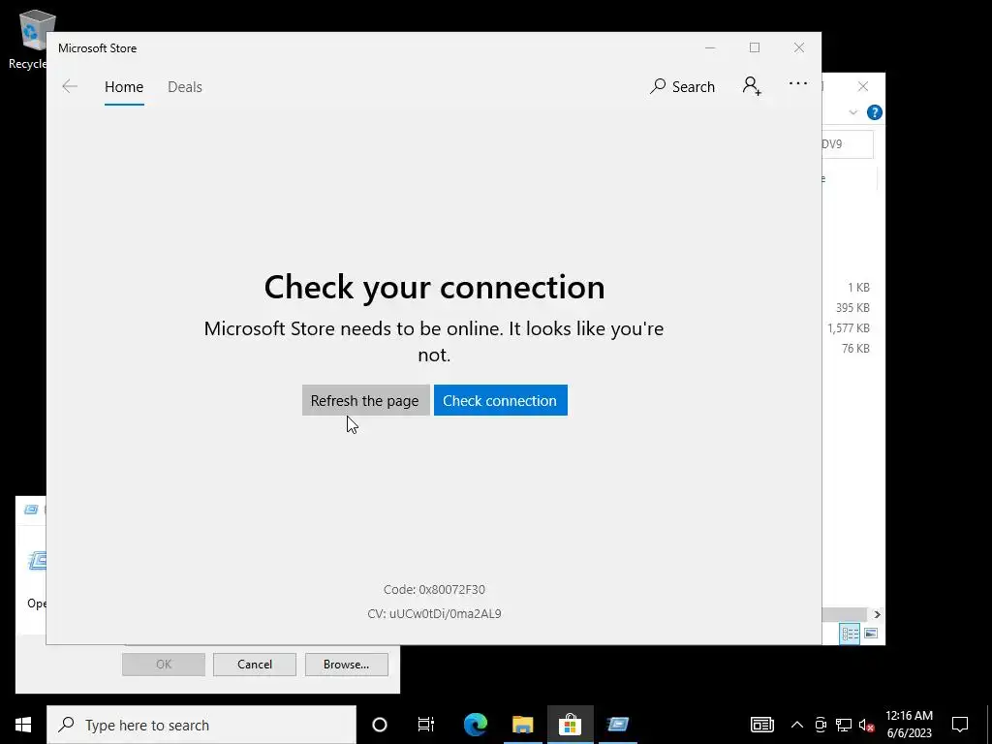This screenshot has width=992, height=744.
Task: Open the Windows Start menu
Action: (x=23, y=725)
